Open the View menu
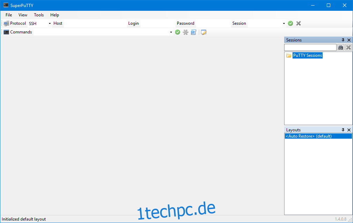The width and height of the screenshot is (353, 223). pos(23,15)
